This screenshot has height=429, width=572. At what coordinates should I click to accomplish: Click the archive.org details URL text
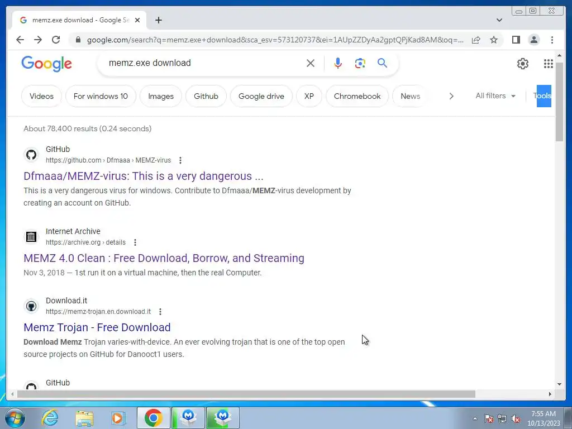[85, 242]
